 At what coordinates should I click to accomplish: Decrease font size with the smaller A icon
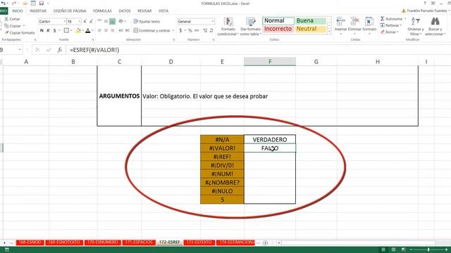[91, 22]
